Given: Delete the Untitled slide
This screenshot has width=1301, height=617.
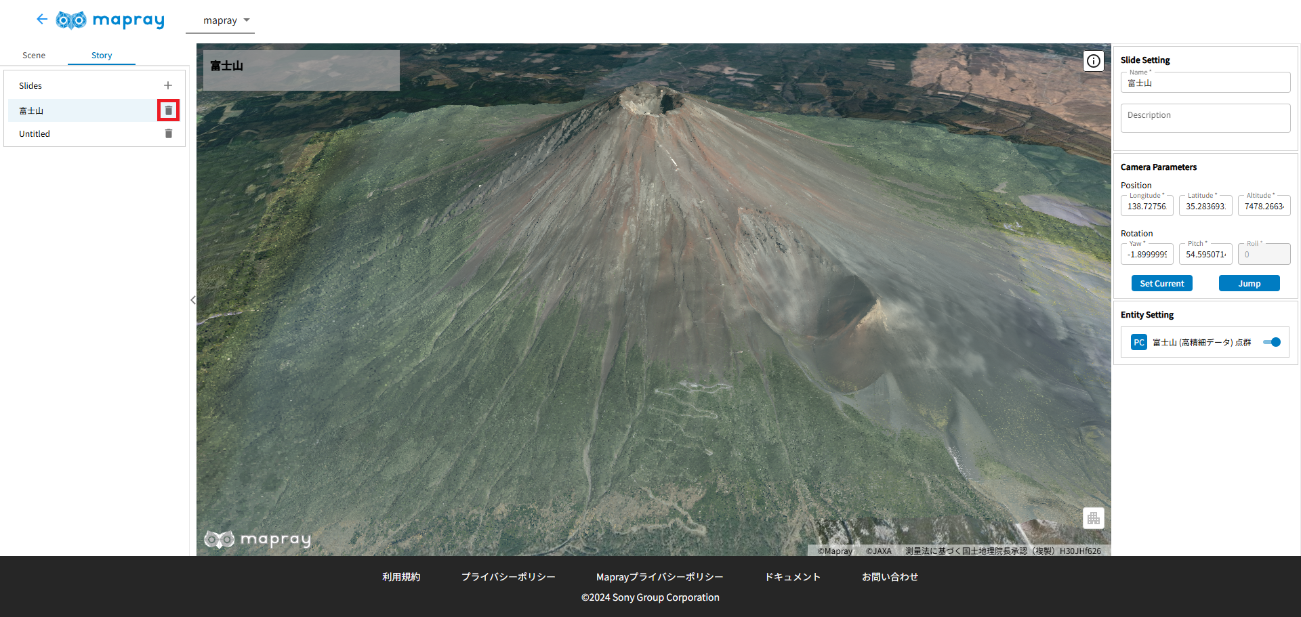Looking at the screenshot, I should tap(169, 134).
